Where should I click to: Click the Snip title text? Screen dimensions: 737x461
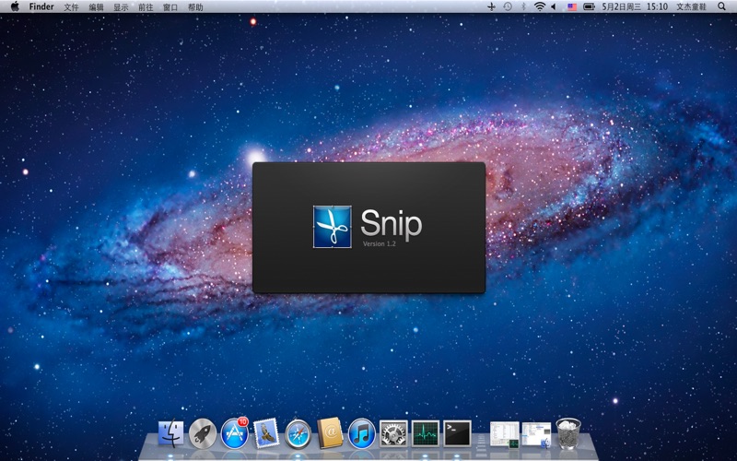[x=391, y=224]
